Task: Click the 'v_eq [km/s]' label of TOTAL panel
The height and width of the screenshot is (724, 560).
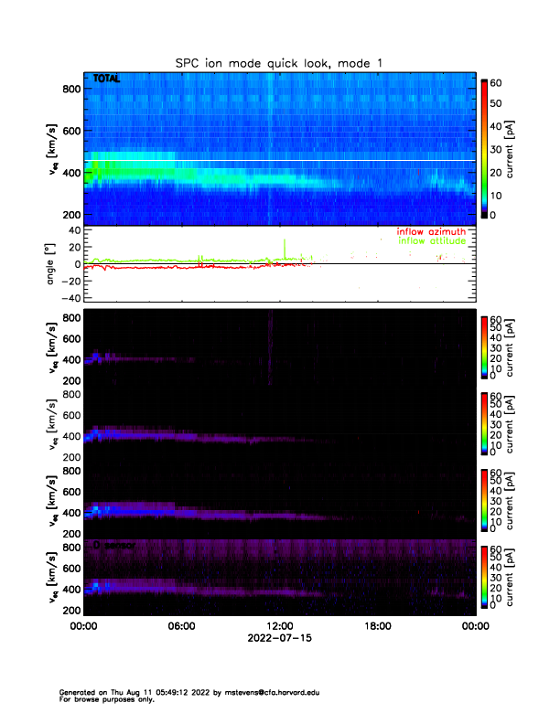Action: click(53, 148)
